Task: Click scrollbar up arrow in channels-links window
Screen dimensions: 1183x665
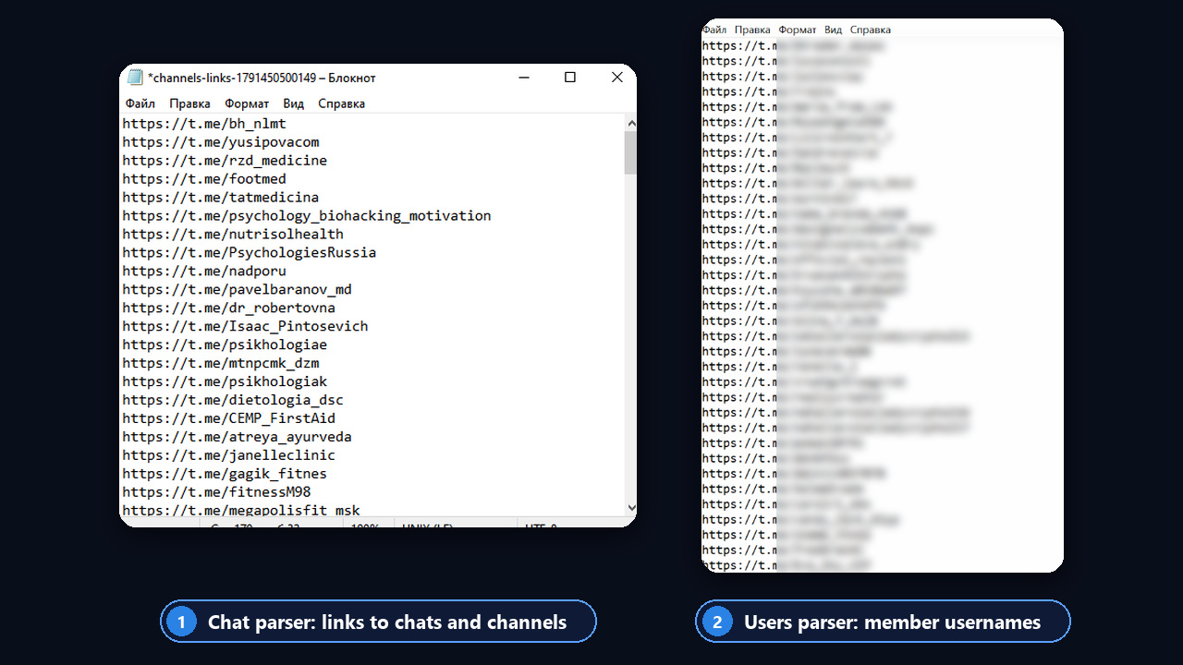Action: 631,123
